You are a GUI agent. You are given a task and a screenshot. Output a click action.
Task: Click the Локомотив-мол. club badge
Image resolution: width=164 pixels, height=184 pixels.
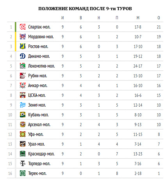(23, 66)
